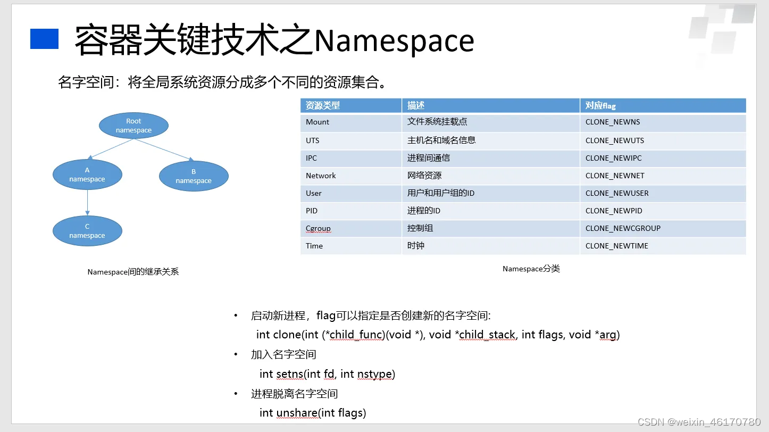The image size is (769, 432).
Task: Select the A namespace ellipse shape
Action: pyautogui.click(x=87, y=174)
